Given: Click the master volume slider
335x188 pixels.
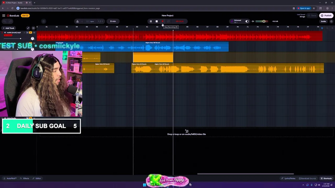Looking at the screenshot, I should pyautogui.click(x=262, y=21).
